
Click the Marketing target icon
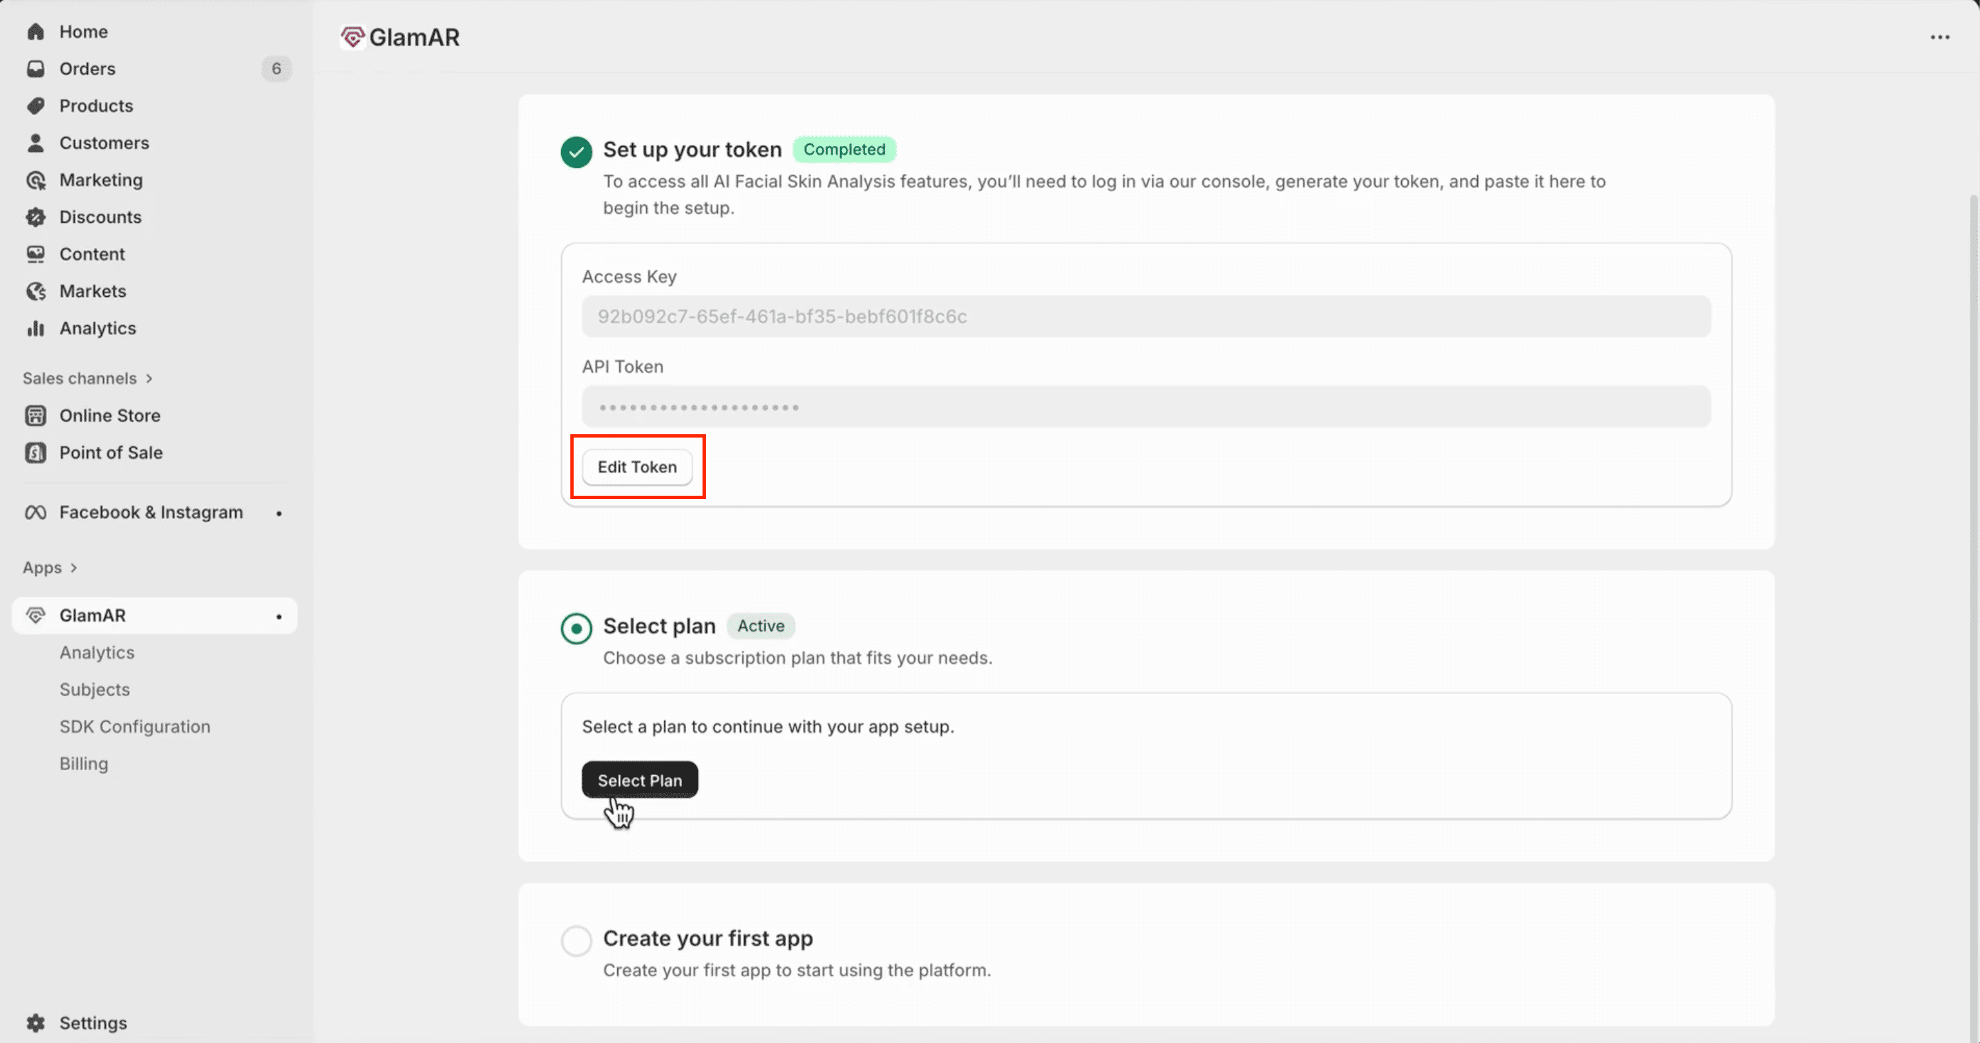(x=36, y=180)
